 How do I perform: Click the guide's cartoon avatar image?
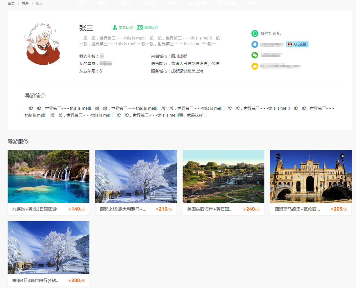pos(42,44)
